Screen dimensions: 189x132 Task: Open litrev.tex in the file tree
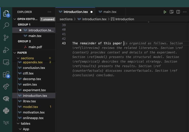[x=34, y=101]
